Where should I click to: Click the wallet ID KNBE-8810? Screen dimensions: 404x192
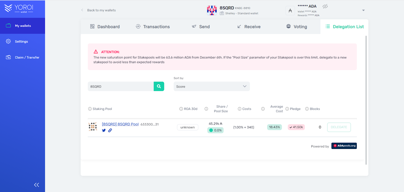click(243, 8)
